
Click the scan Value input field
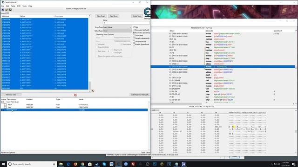point(126,23)
